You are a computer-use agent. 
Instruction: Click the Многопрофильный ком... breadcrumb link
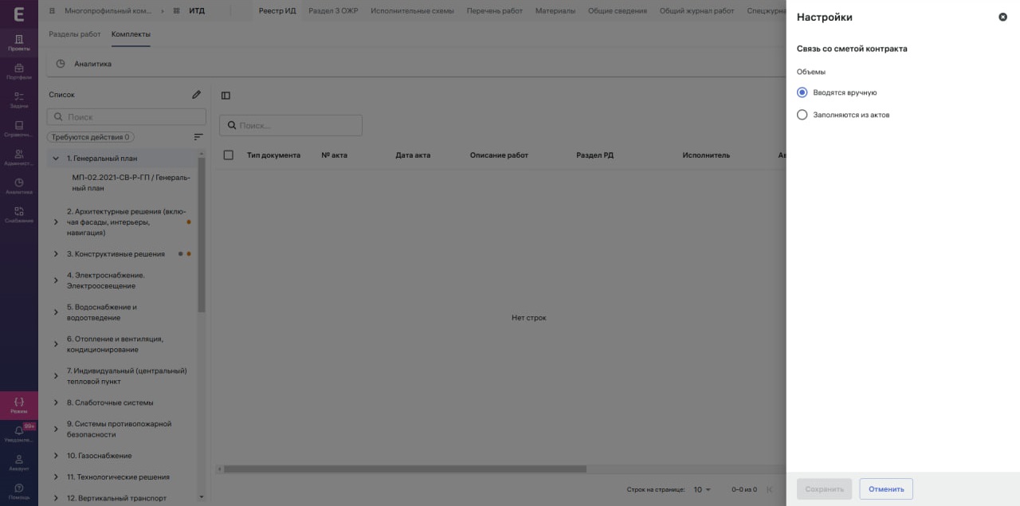click(x=108, y=11)
